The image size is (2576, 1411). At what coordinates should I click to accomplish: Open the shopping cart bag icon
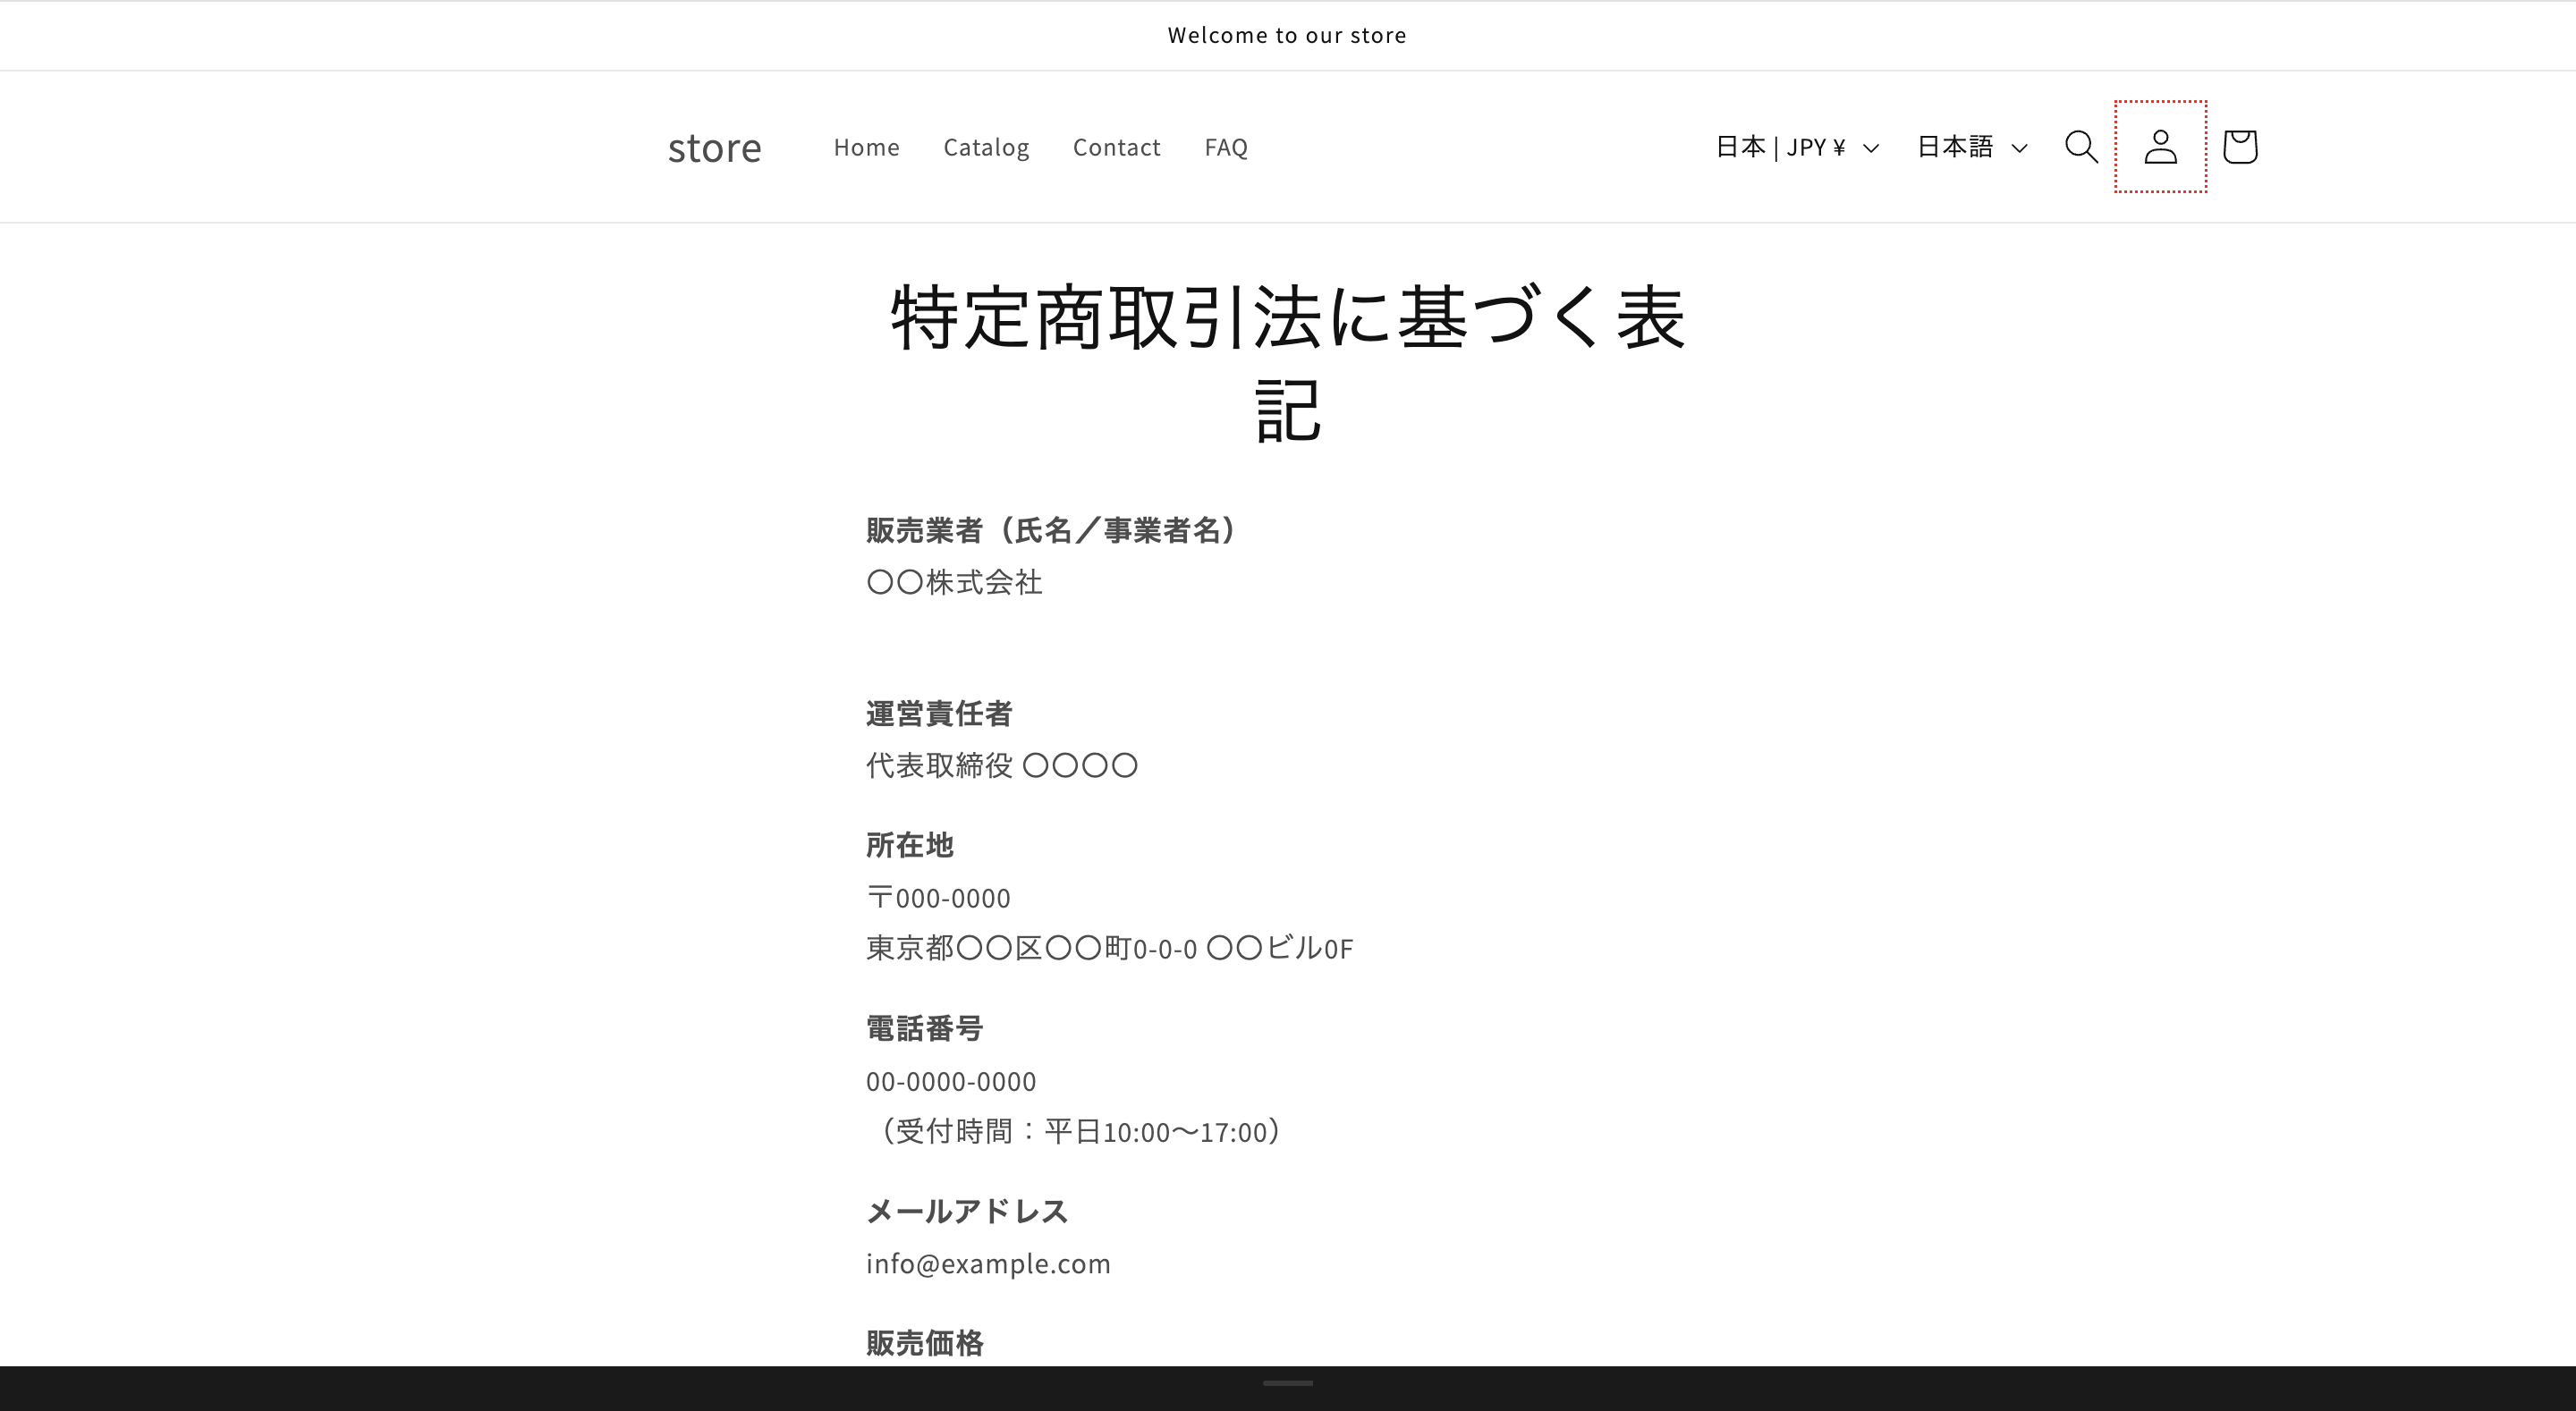[x=2240, y=147]
